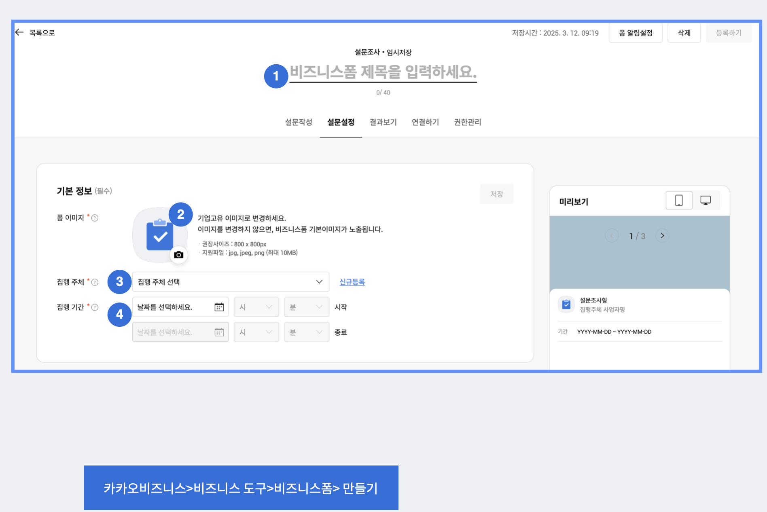The height and width of the screenshot is (512, 767).
Task: Open the 권한관리 tab
Action: tap(468, 122)
